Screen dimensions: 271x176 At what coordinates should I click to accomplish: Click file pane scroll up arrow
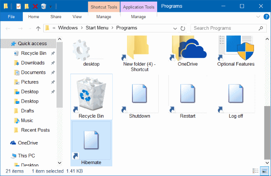point(267,39)
